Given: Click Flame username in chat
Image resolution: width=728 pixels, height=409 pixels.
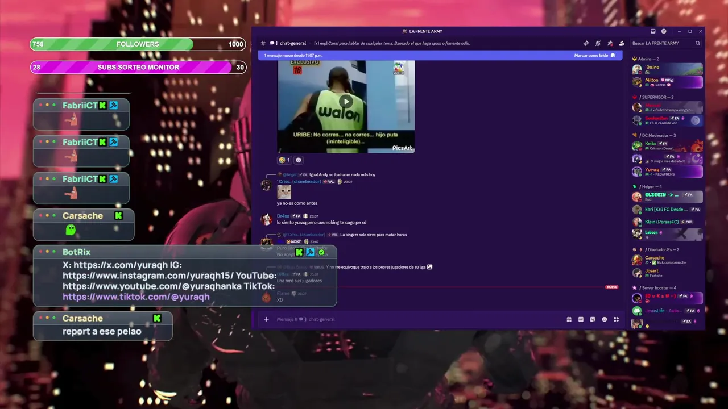Looking at the screenshot, I should click(283, 294).
